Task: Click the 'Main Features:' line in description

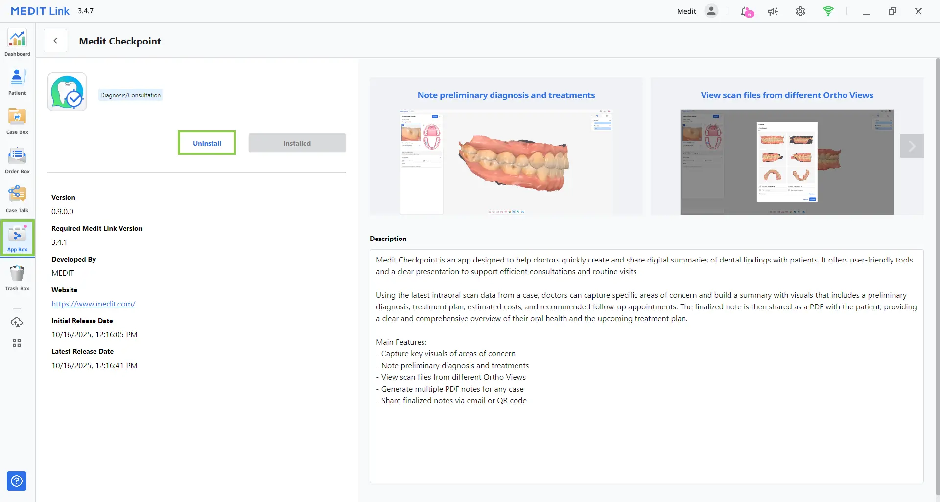Action: (401, 342)
